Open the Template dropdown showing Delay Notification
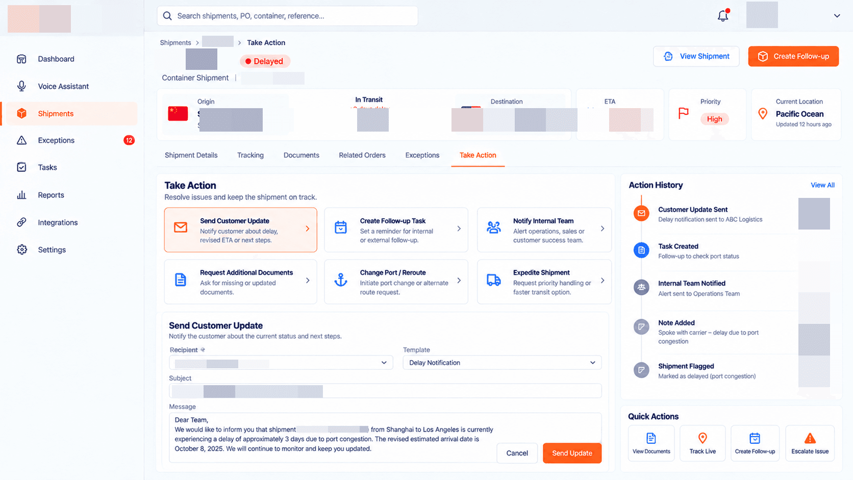Screen dimensions: 853x480 click(x=502, y=363)
